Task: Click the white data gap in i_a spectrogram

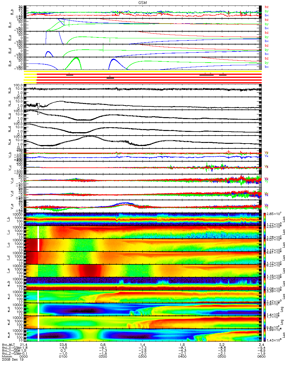Action: point(39,245)
